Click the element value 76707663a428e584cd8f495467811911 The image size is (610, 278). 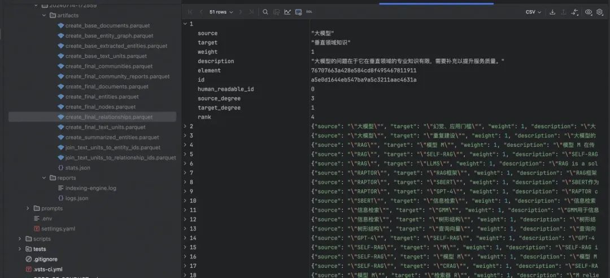364,71
